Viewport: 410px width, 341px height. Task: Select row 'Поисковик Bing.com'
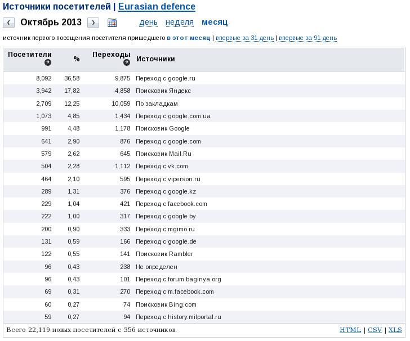[x=204, y=304]
